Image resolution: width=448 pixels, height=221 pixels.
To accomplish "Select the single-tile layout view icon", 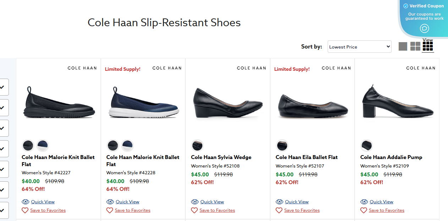I will point(403,46).
